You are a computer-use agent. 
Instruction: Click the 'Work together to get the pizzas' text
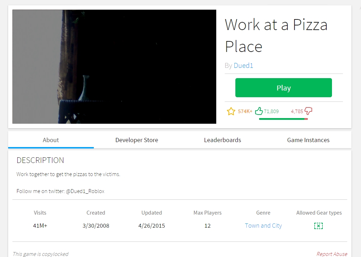(68, 174)
